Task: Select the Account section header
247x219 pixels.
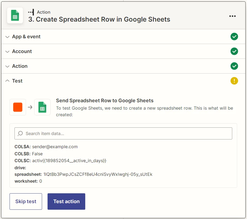Action: tap(22, 51)
